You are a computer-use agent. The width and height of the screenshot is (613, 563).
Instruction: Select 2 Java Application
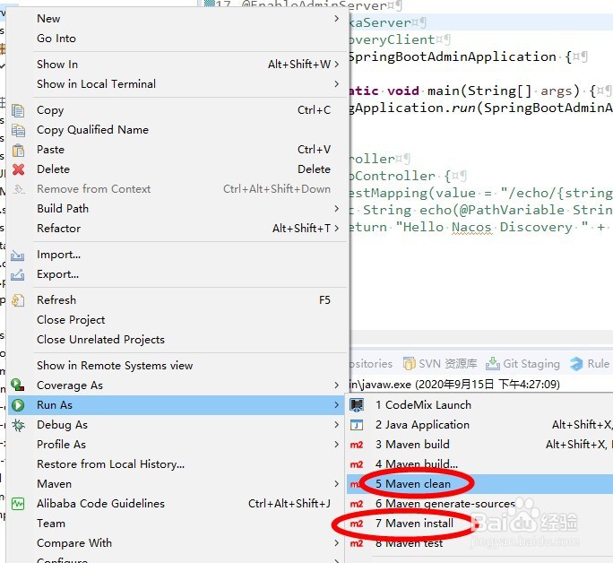tap(423, 425)
